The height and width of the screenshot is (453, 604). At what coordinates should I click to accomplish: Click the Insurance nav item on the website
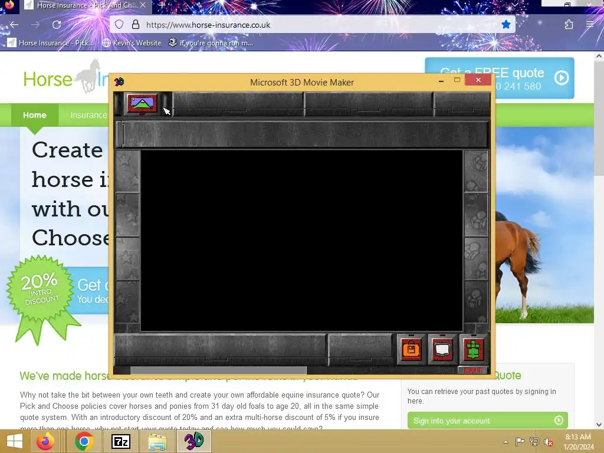point(88,115)
